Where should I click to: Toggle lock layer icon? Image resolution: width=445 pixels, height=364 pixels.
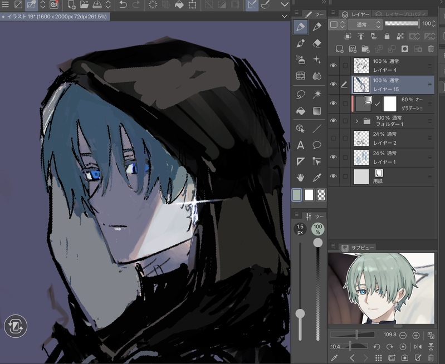[387, 36]
